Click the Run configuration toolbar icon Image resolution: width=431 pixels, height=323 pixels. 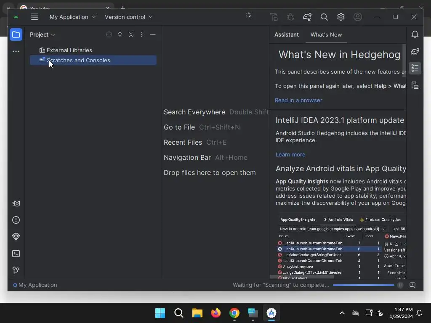coord(274,17)
